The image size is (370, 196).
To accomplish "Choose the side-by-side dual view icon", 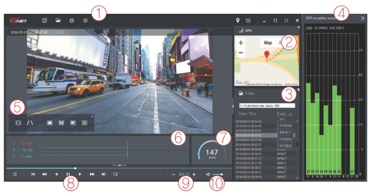I will [x=61, y=123].
